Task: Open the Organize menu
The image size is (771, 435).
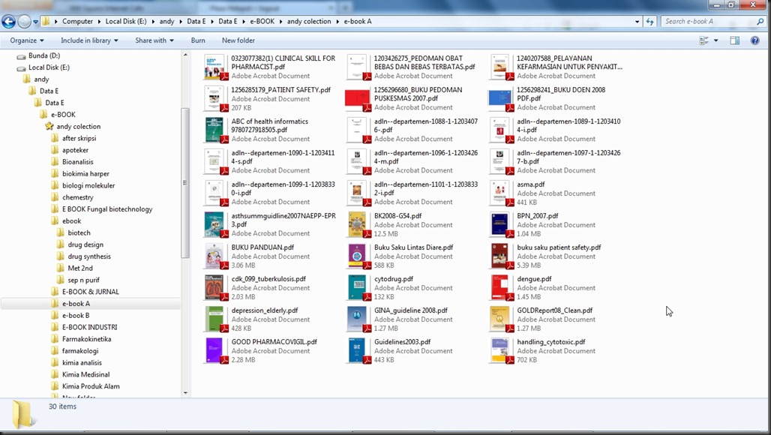Action: tap(27, 40)
